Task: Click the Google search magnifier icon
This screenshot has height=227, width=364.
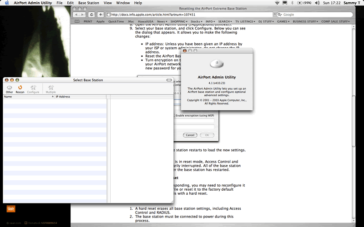Action: pos(279,15)
